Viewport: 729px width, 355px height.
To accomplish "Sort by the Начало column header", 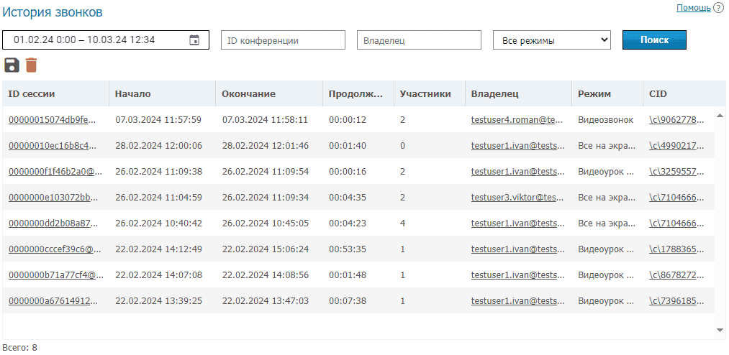I will [162, 93].
